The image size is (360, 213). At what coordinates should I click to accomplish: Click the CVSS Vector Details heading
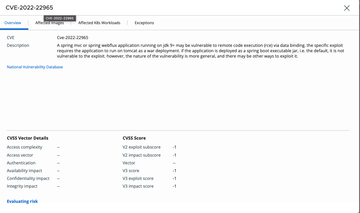point(27,138)
